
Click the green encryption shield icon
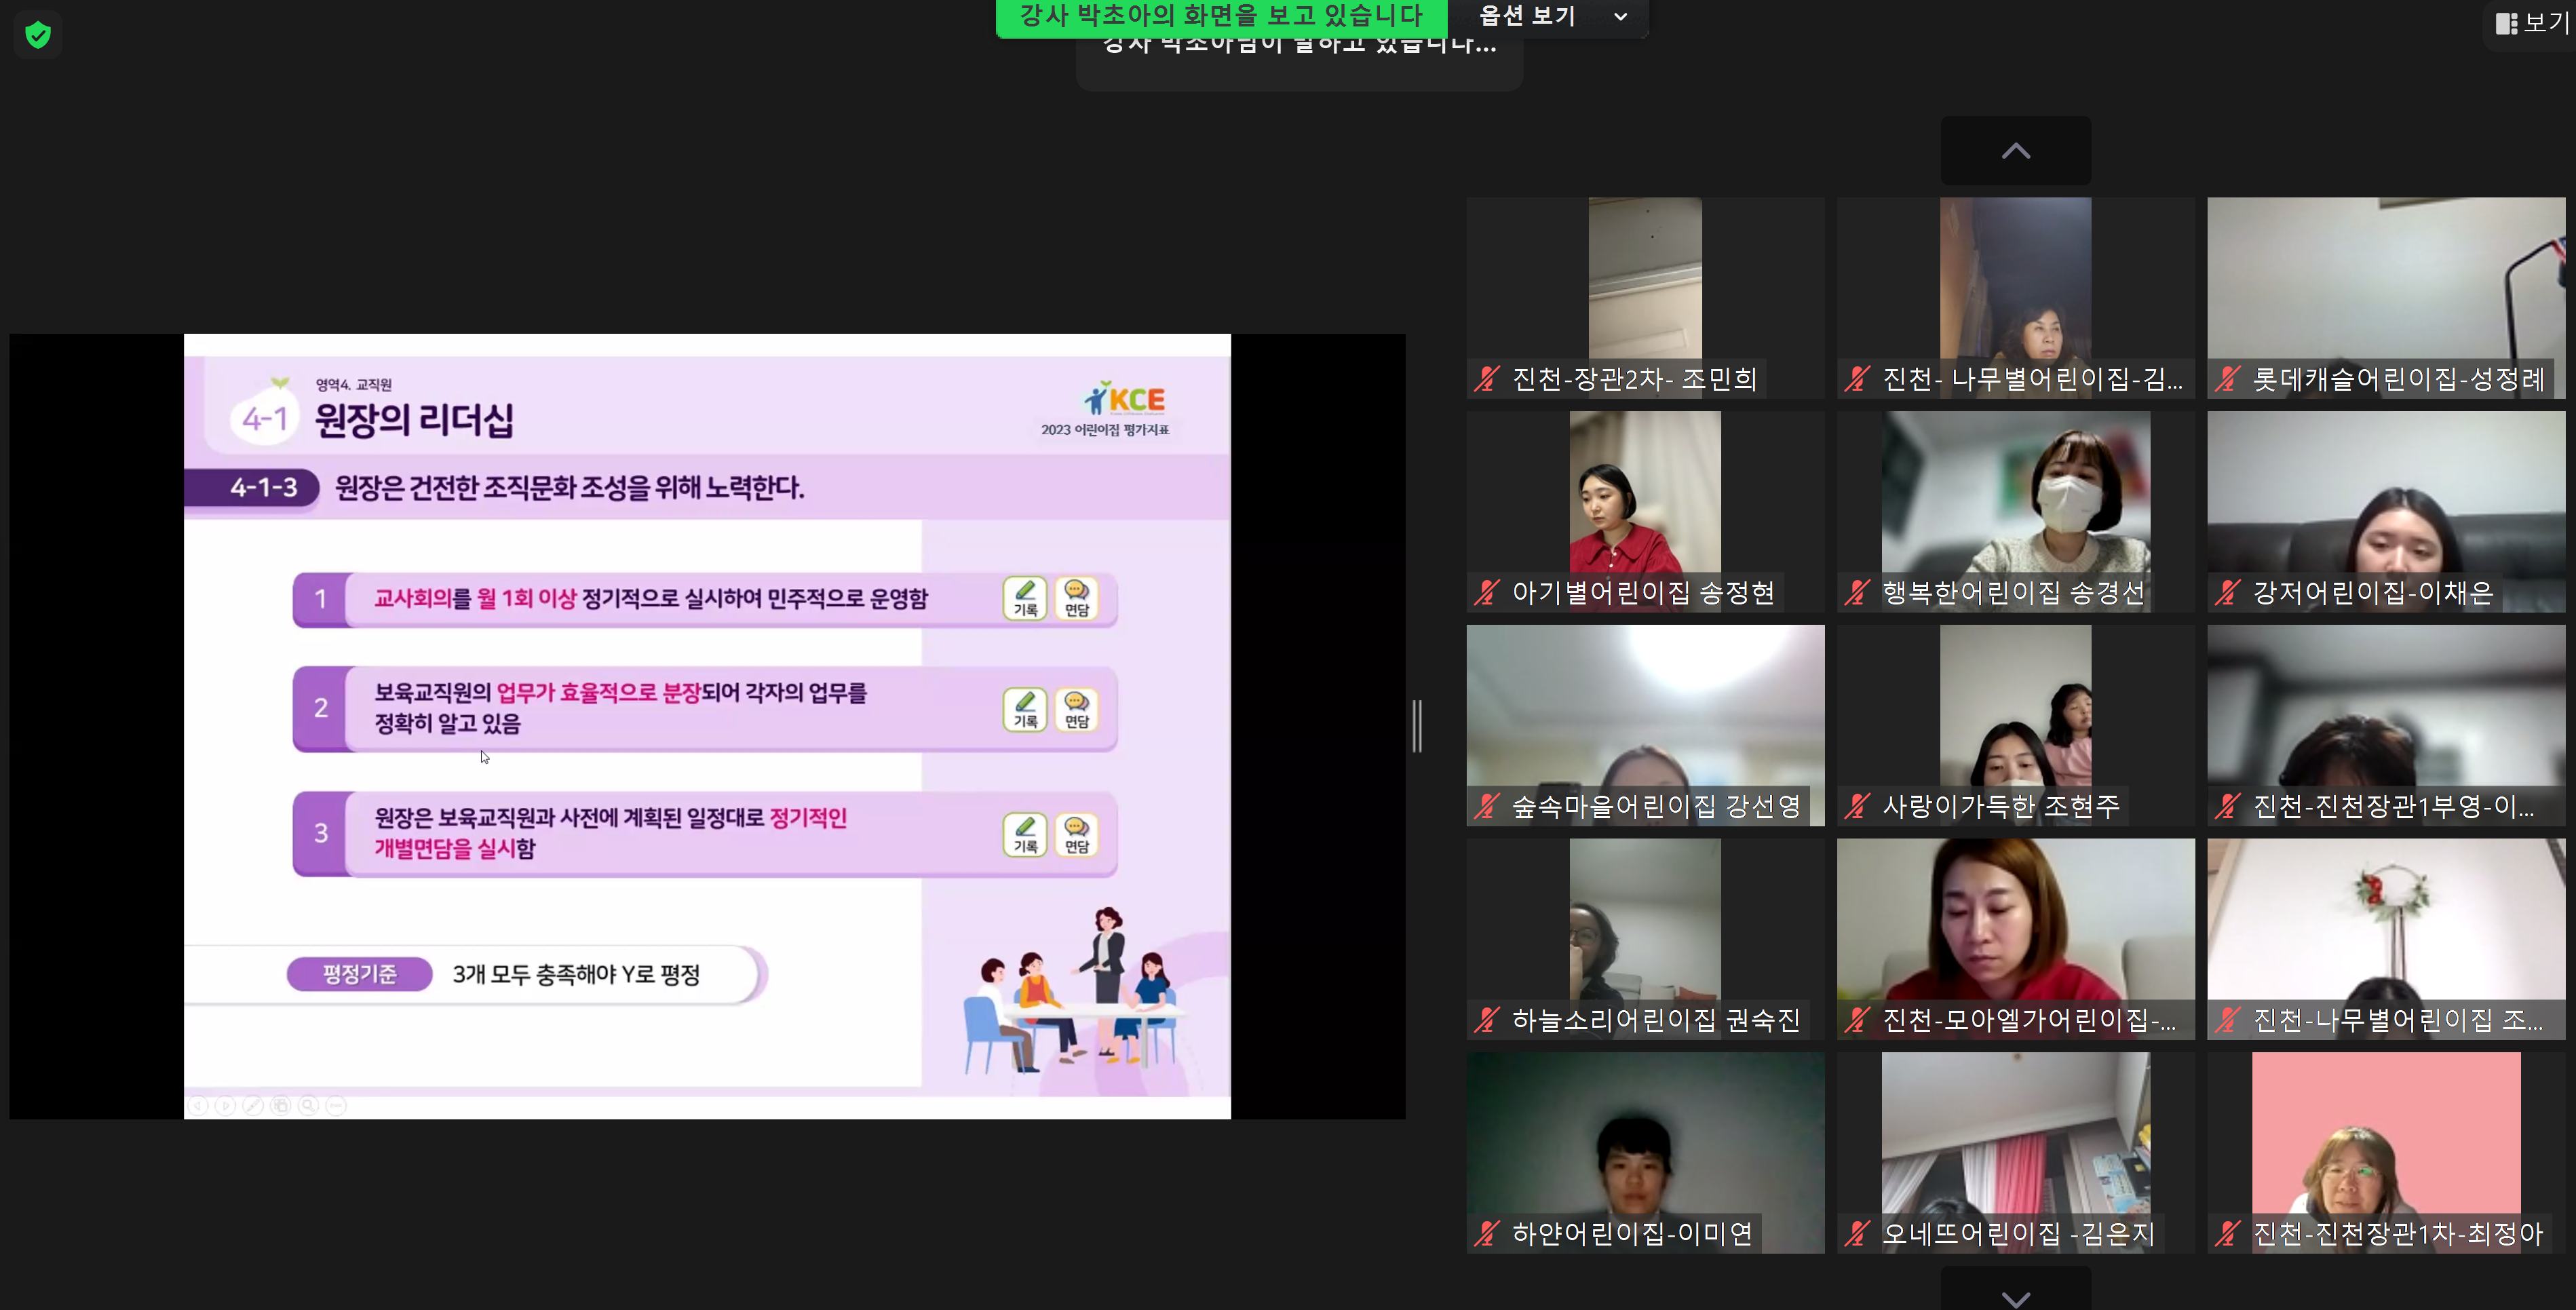click(38, 36)
